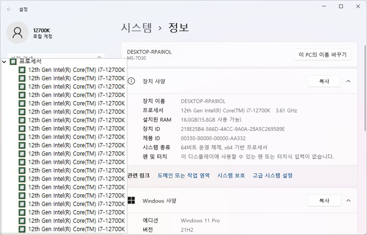Select the 프로세서 category chip icon

[x=13, y=62]
